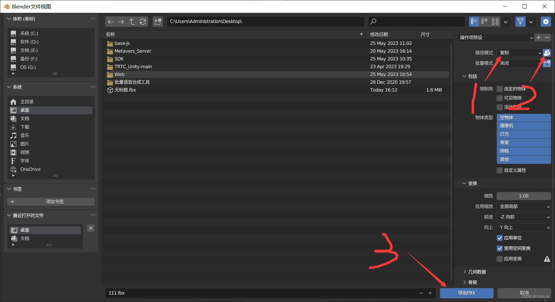The image size is (555, 302).
Task: Uncheck 使用空间变换 checkbox
Action: click(x=500, y=248)
